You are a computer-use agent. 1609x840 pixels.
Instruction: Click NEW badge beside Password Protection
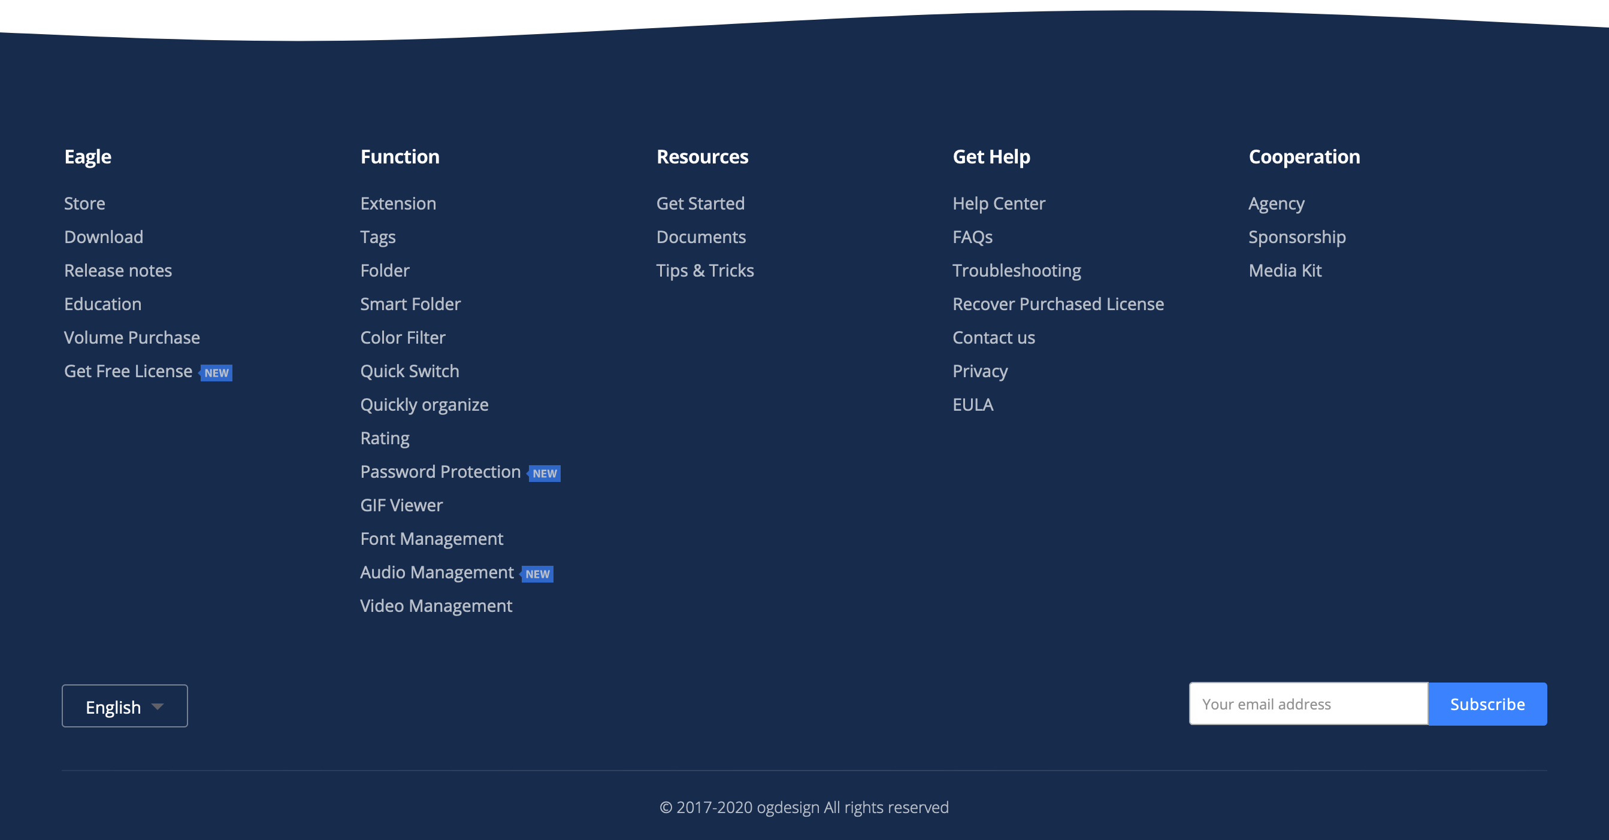point(544,473)
